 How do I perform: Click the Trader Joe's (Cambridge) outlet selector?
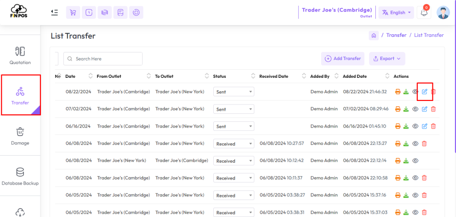[x=337, y=12]
